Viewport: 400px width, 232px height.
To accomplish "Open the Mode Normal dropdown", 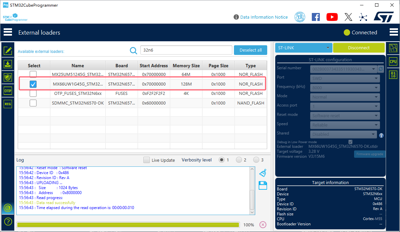I will tap(345, 97).
